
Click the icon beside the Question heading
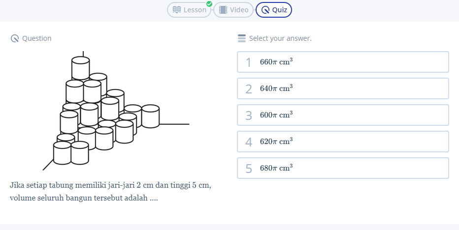coord(15,38)
